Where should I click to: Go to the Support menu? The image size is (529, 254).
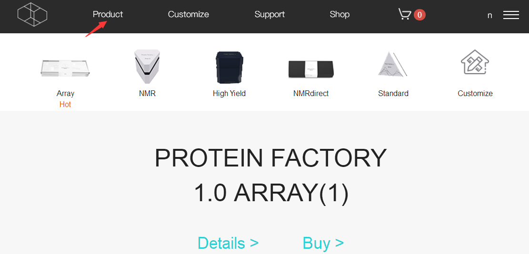coord(269,14)
